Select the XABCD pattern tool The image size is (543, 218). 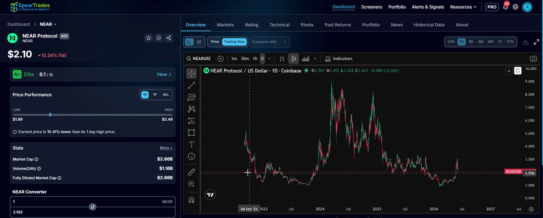click(191, 109)
